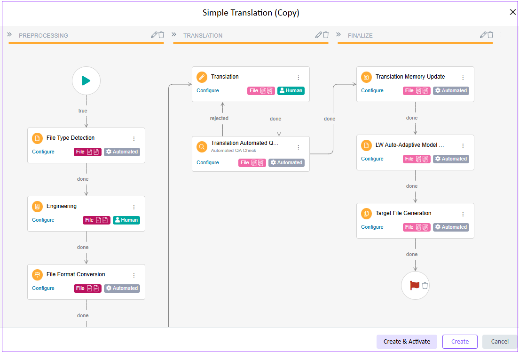The image size is (519, 353).
Task: Edit the PREPROCESSING phase with pencil icon
Action: pos(154,35)
